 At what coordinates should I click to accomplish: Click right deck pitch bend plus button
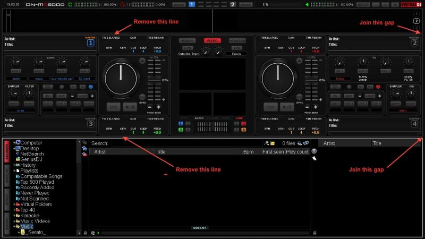316,107
